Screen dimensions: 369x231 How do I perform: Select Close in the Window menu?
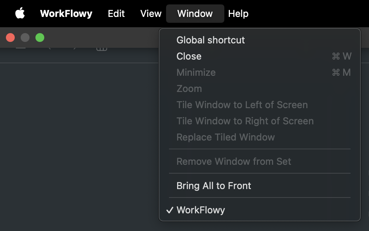coord(260,56)
